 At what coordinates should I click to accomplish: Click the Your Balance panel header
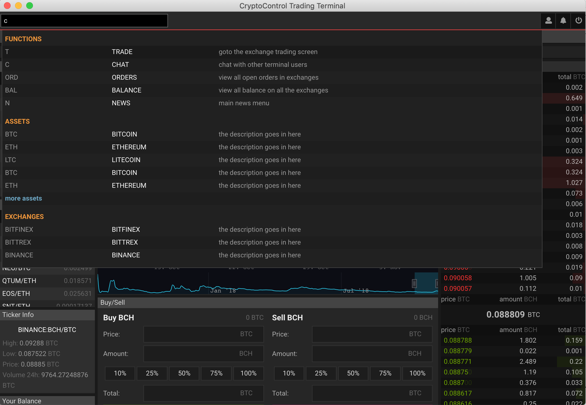pyautogui.click(x=47, y=401)
